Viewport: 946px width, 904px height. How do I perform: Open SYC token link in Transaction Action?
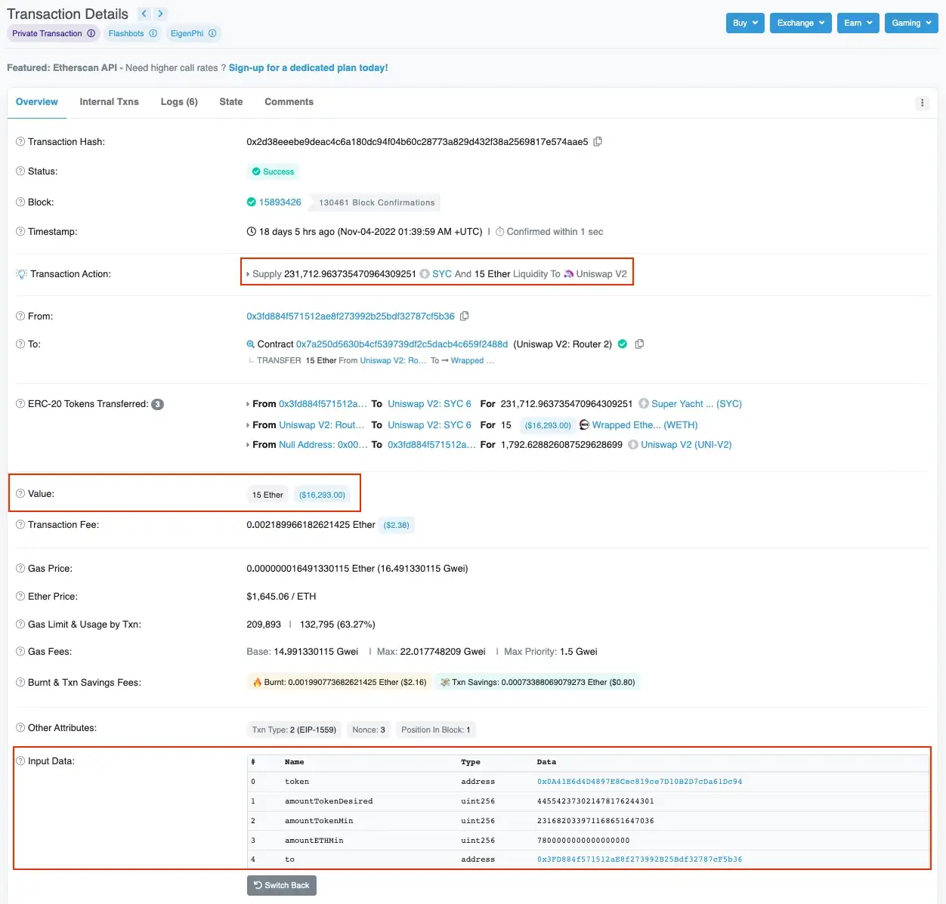(442, 273)
